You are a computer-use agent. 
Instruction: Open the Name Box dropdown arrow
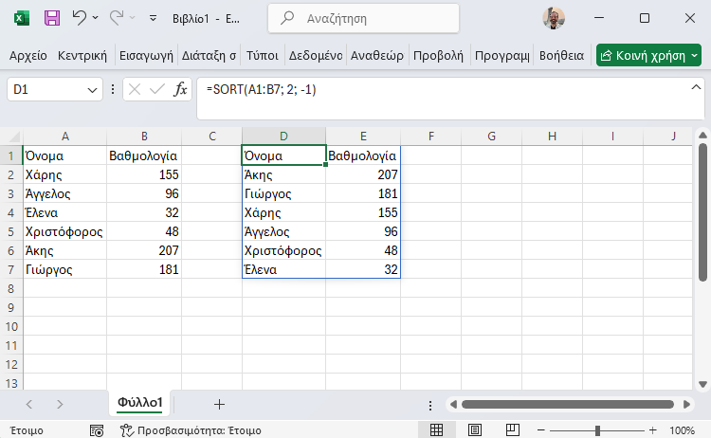(x=92, y=90)
